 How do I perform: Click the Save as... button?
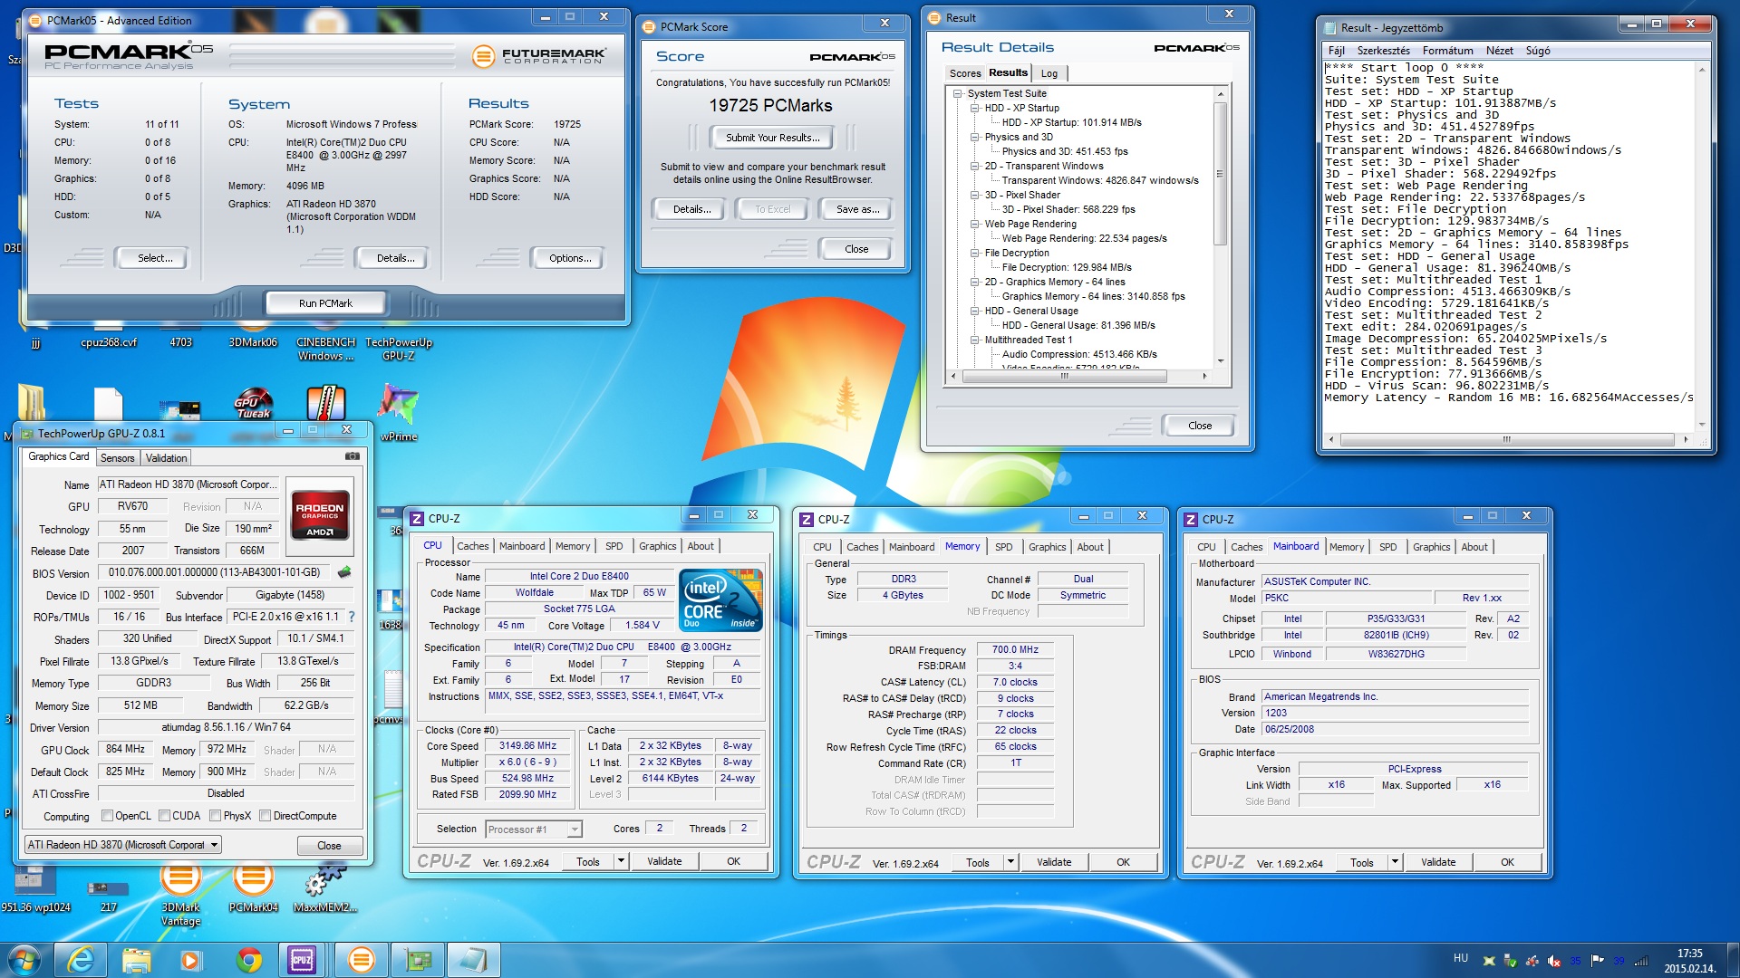click(x=857, y=209)
